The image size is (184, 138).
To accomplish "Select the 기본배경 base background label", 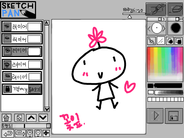I will (x=20, y=89).
